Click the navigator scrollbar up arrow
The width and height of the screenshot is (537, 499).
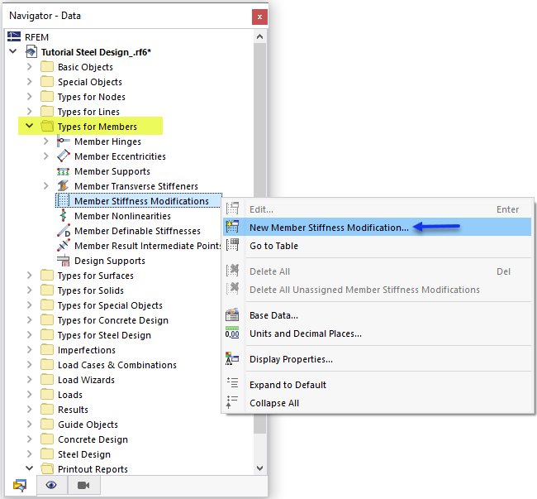click(260, 36)
